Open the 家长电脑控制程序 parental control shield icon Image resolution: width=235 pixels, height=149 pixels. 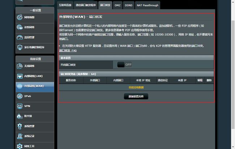click(x=20, y=47)
